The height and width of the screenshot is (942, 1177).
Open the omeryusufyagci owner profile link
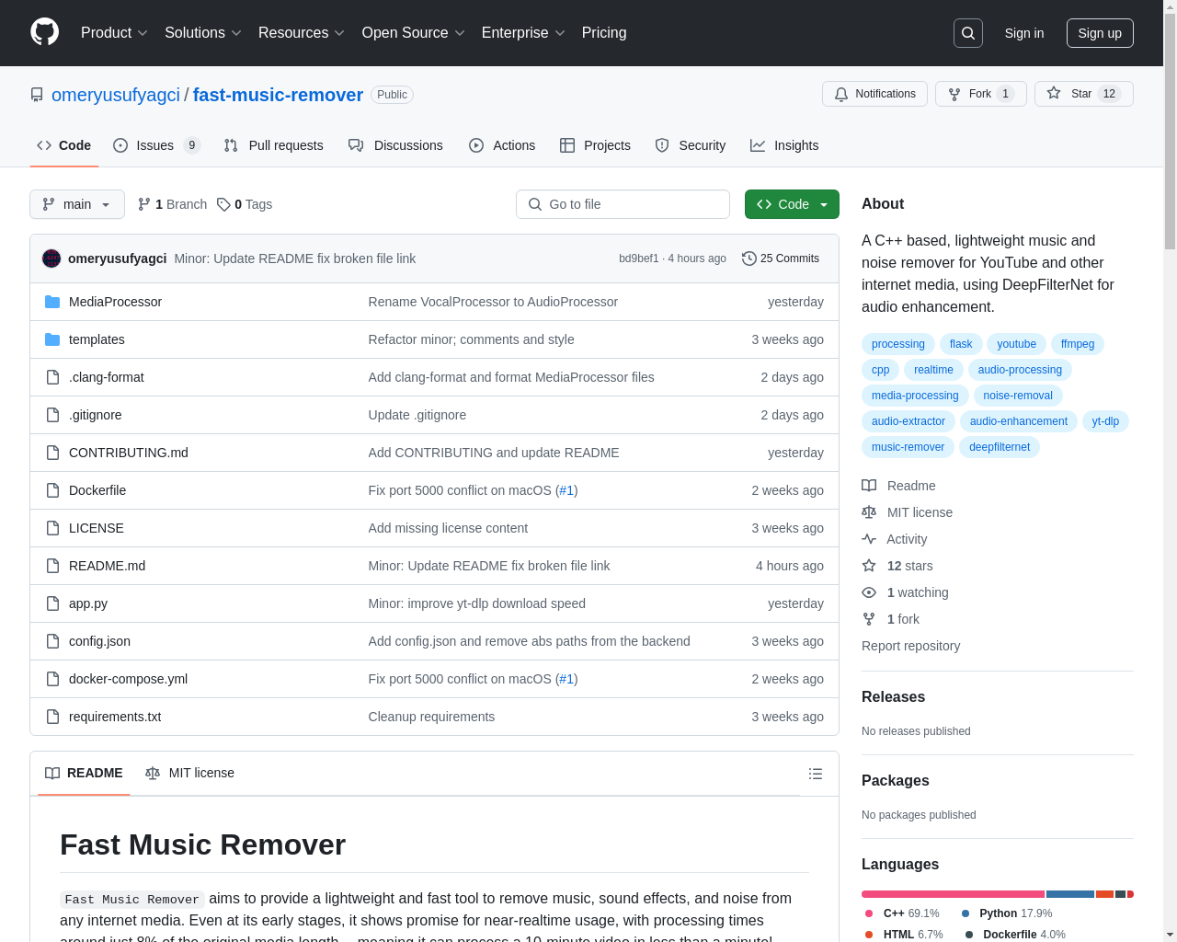coord(116,95)
